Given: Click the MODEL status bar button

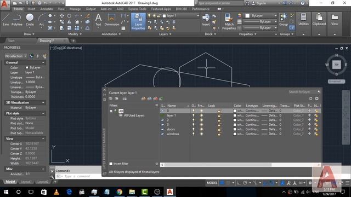Looking at the screenshot, I should click(x=212, y=183).
